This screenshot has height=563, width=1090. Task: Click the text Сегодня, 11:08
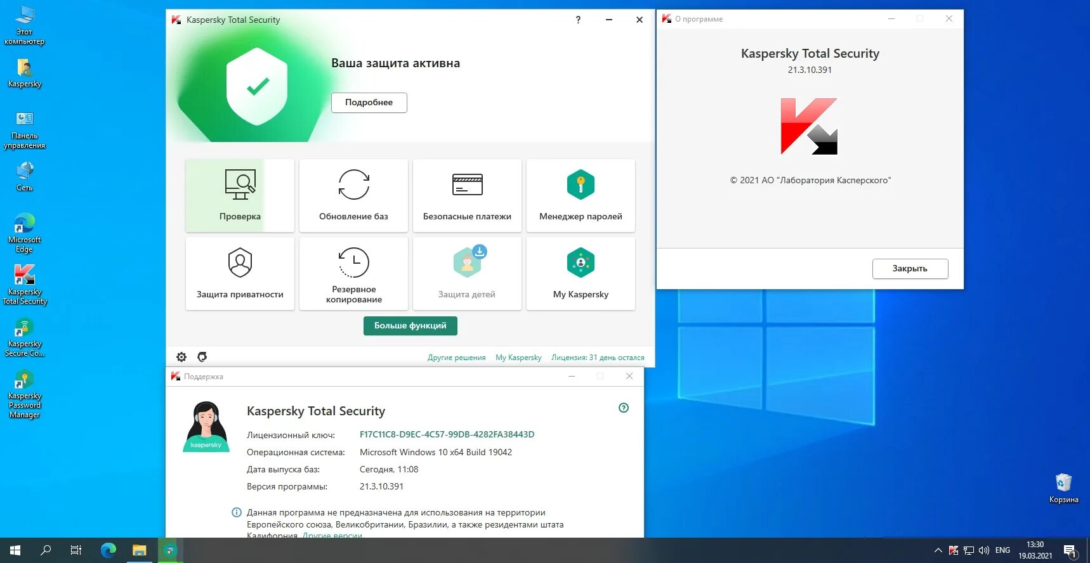(x=389, y=469)
